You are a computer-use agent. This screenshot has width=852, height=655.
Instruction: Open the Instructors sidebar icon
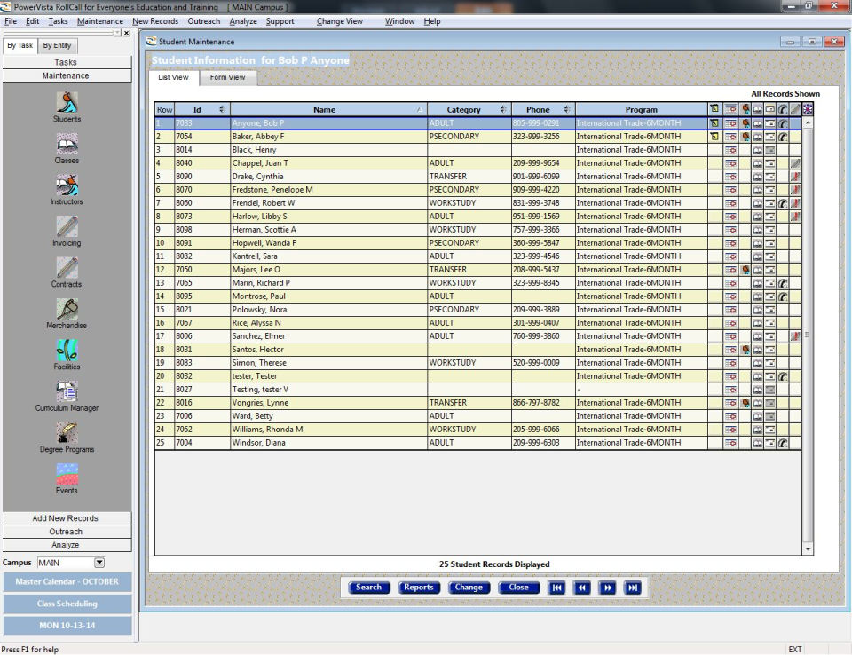(x=67, y=185)
